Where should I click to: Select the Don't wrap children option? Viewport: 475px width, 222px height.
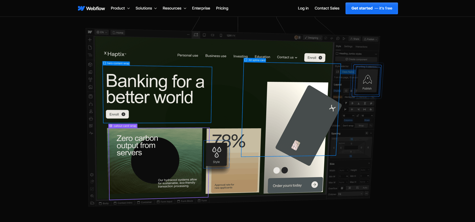348,126
